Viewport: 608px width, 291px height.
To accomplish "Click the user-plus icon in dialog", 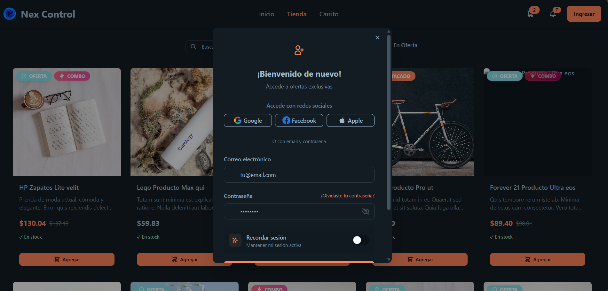I will point(299,50).
